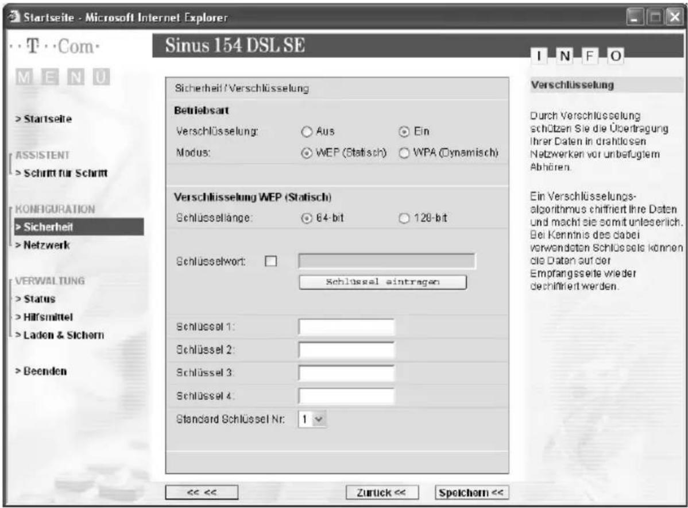
Task: Focus the Schlüssel 1 input field
Action: [x=346, y=327]
